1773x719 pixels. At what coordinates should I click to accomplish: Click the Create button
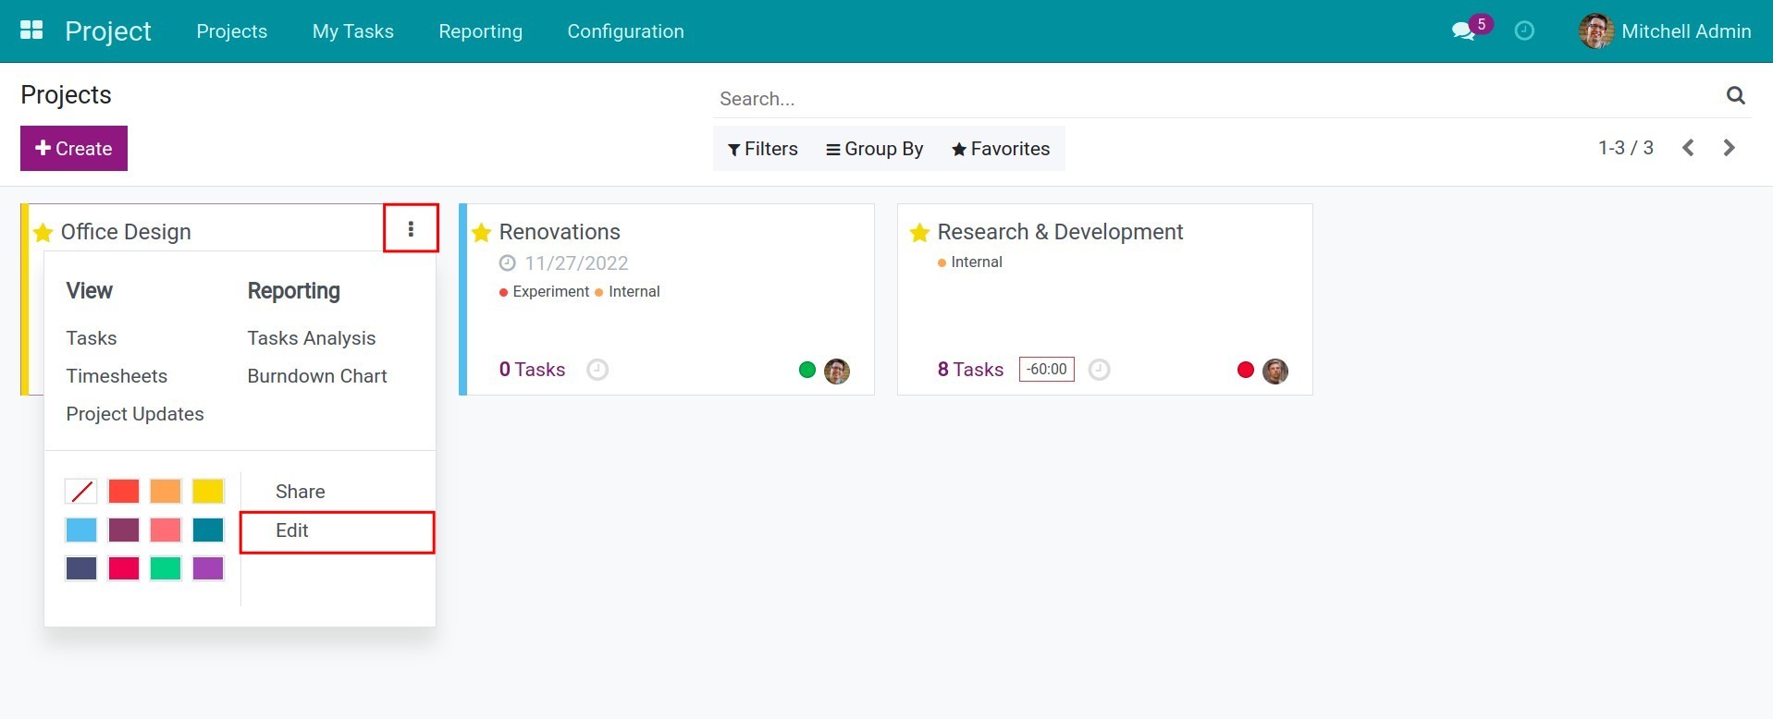[74, 149]
